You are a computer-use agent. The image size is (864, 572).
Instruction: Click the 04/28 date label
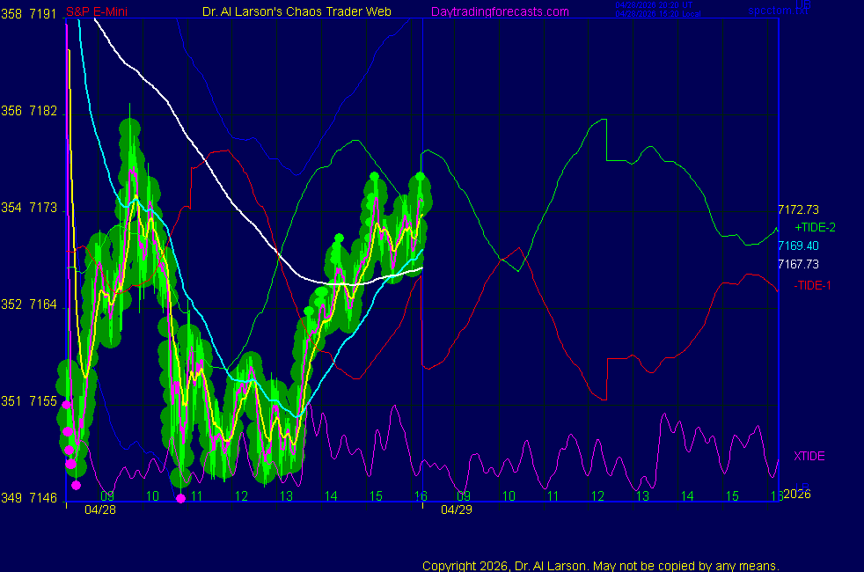click(x=100, y=510)
